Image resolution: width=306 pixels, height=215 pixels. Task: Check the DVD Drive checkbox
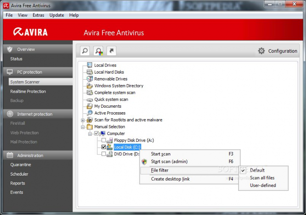pos(104,154)
